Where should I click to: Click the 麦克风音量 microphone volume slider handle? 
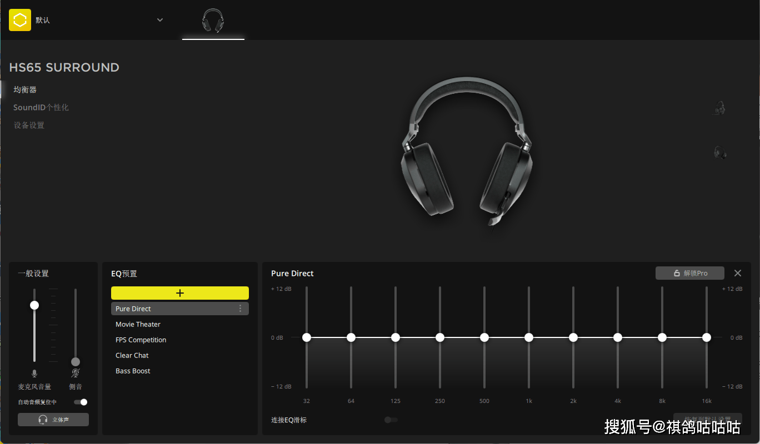click(34, 305)
